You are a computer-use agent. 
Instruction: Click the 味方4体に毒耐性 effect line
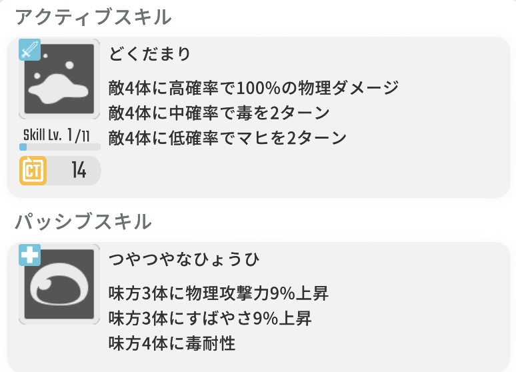pyautogui.click(x=172, y=343)
